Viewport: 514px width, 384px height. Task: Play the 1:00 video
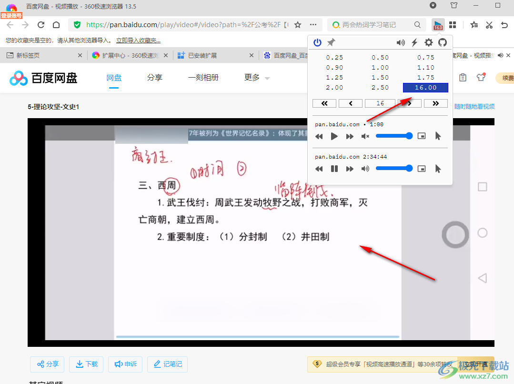pos(334,136)
